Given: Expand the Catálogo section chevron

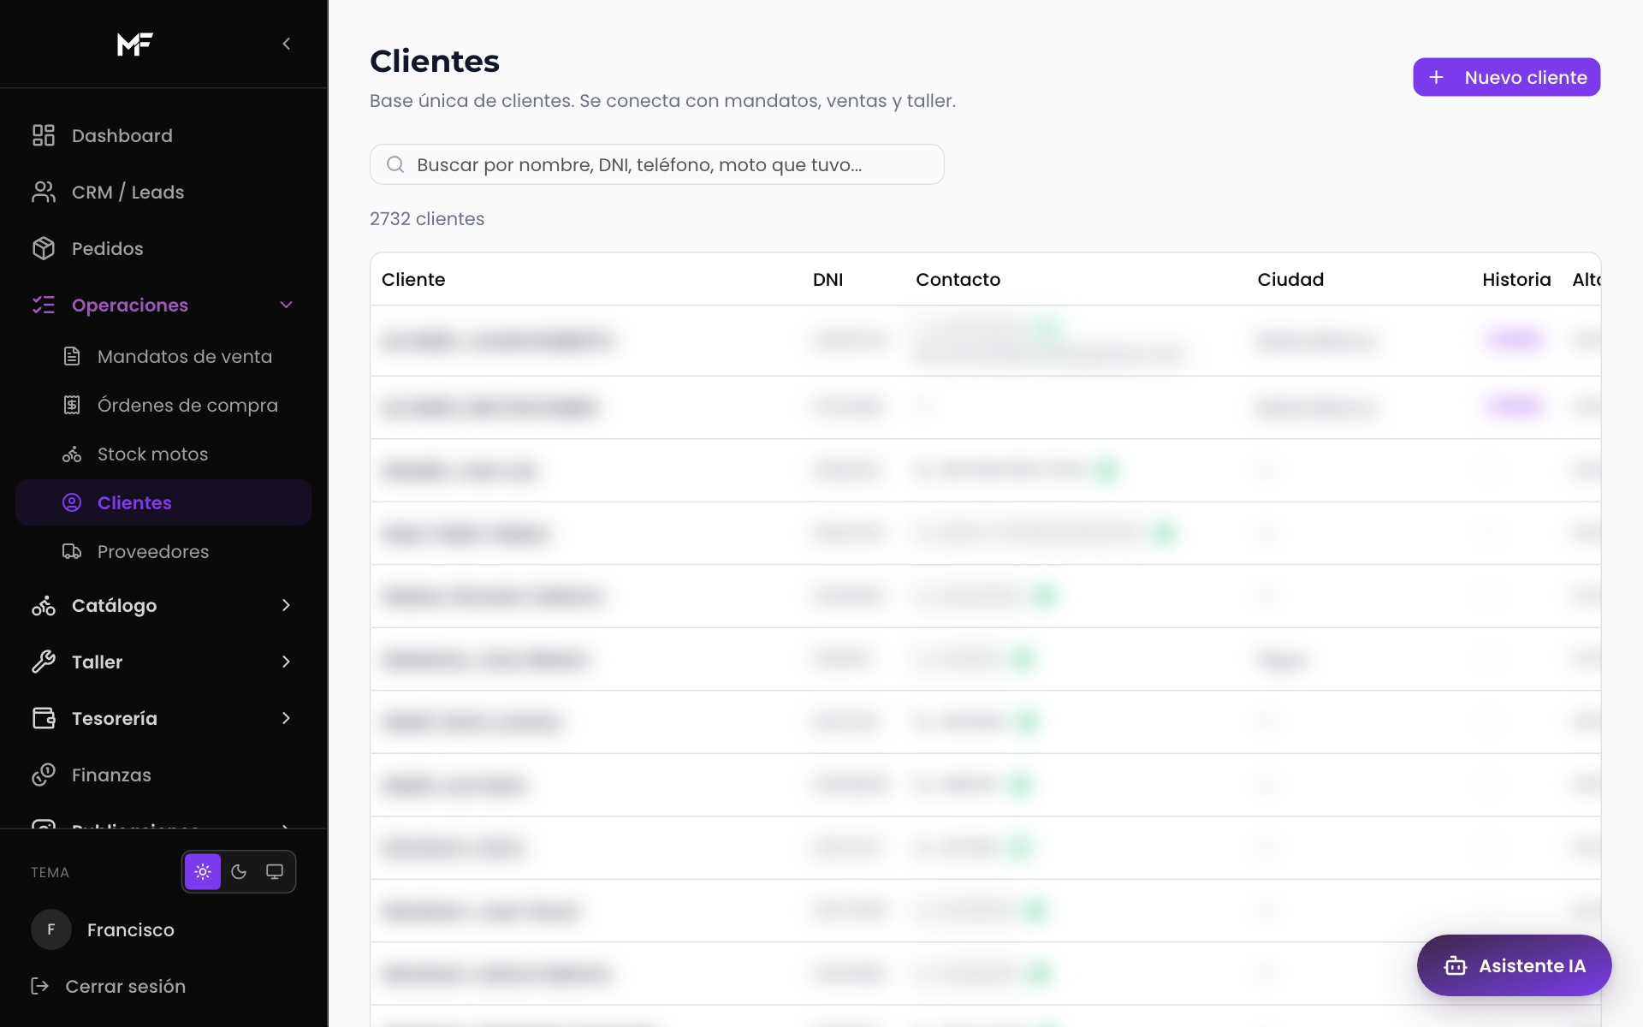Looking at the screenshot, I should point(287,605).
